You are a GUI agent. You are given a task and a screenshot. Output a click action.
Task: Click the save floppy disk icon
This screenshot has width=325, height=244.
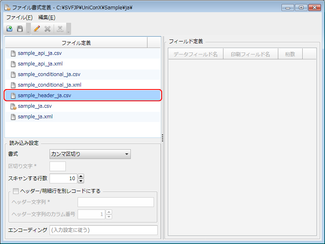tap(20, 29)
